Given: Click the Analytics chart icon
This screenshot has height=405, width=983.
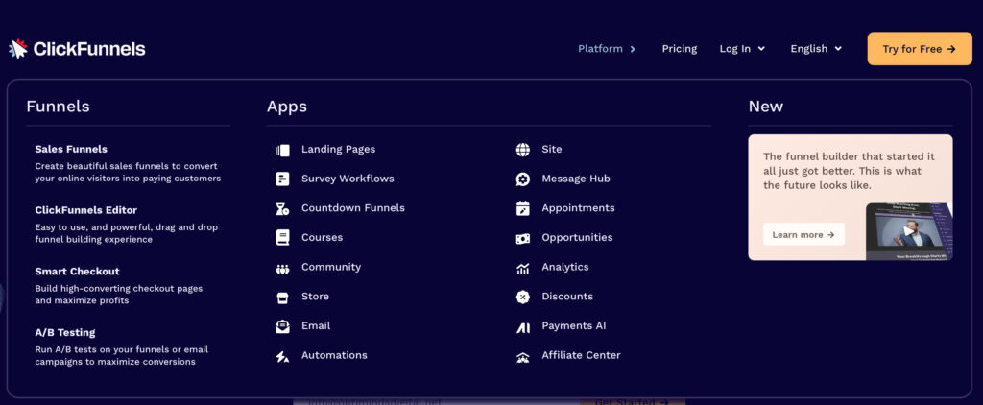Looking at the screenshot, I should (523, 269).
